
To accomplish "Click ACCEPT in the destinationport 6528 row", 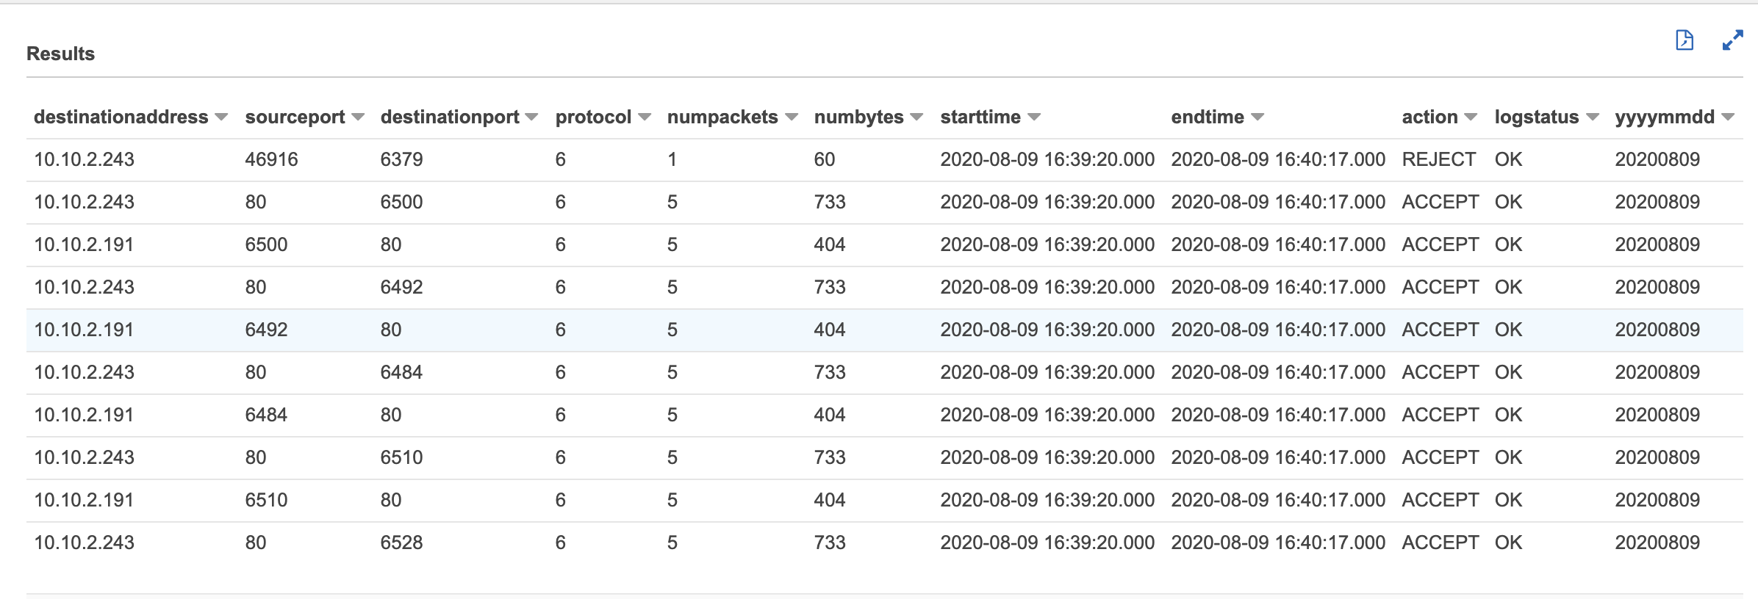I will tap(1440, 542).
